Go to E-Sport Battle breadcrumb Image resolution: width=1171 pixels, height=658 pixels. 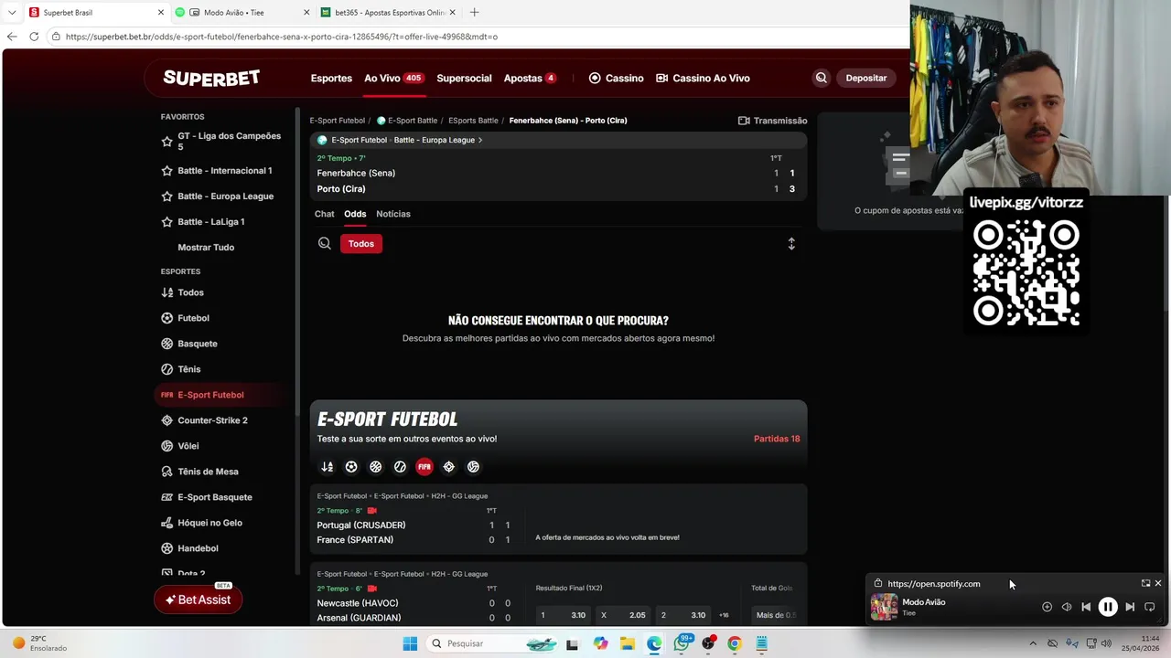pos(407,121)
